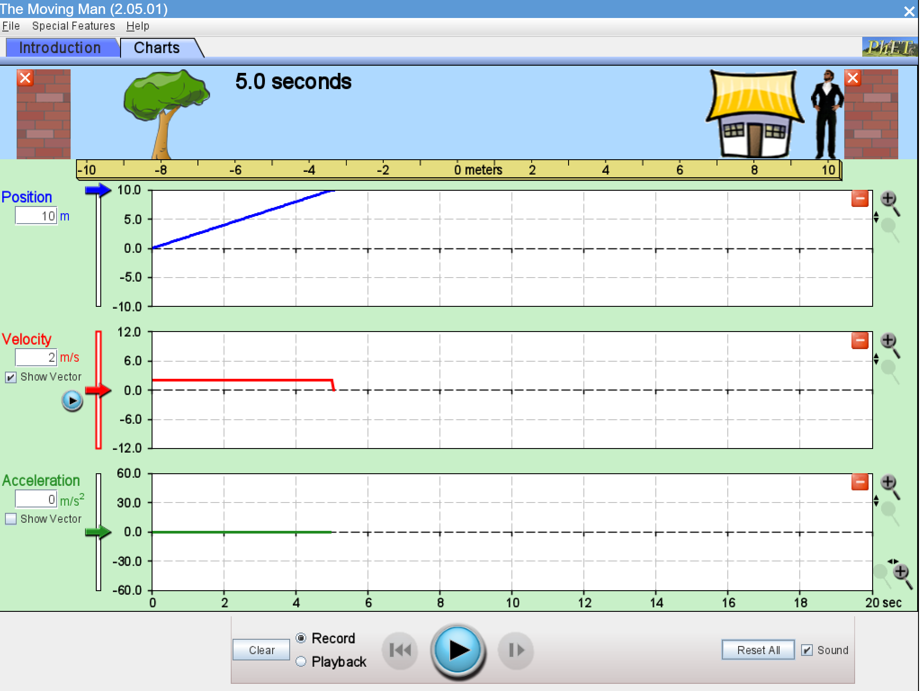Collapse the Position chart with minus button
Viewport: 923px width, 691px height.
tap(860, 198)
